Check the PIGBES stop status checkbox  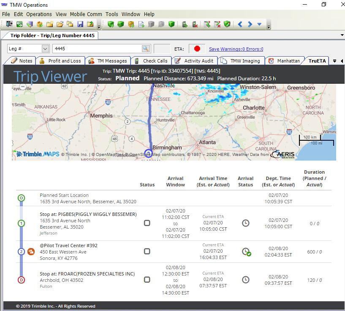click(147, 223)
